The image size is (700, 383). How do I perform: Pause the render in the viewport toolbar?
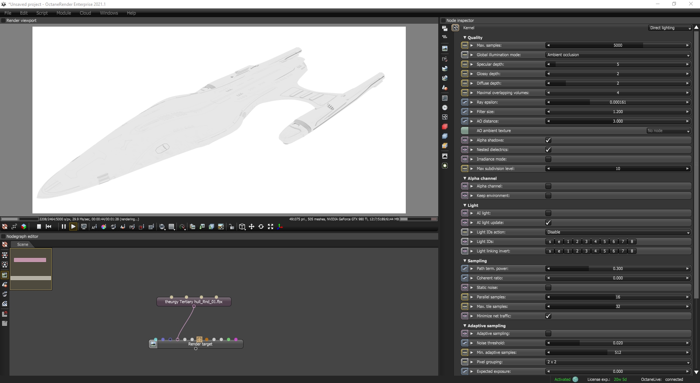(63, 227)
